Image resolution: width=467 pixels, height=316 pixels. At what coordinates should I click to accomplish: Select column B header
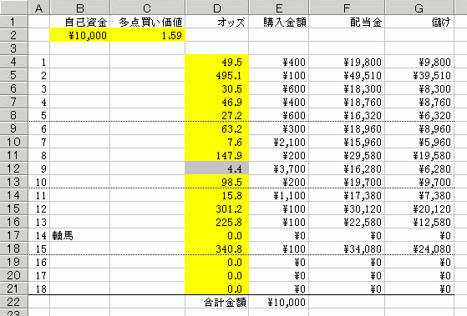[80, 8]
